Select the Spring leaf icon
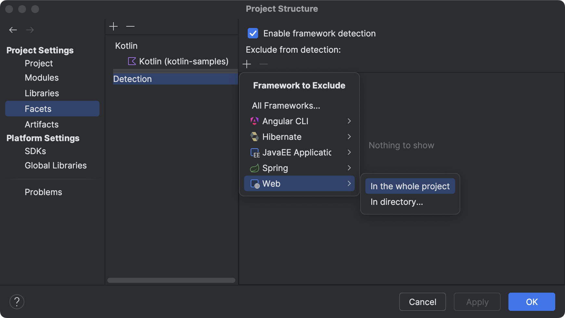565x318 pixels. click(x=255, y=168)
